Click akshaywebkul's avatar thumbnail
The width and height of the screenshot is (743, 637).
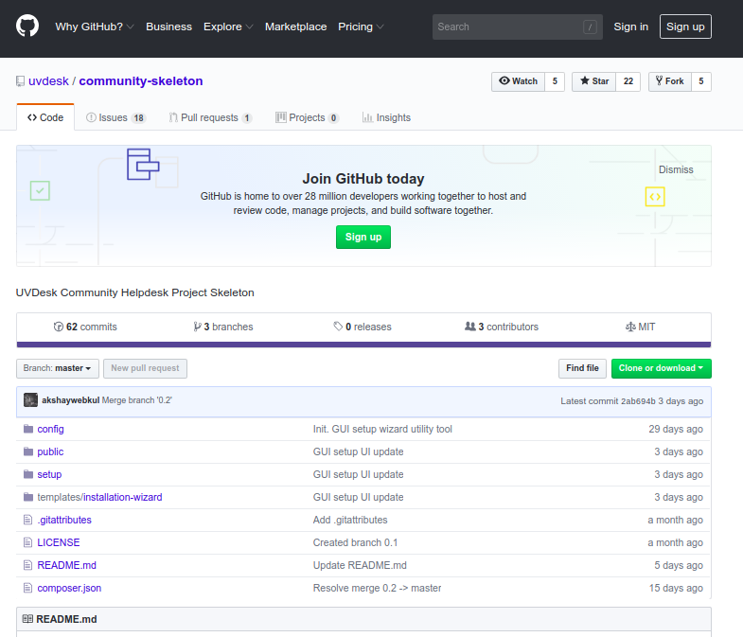pos(30,400)
